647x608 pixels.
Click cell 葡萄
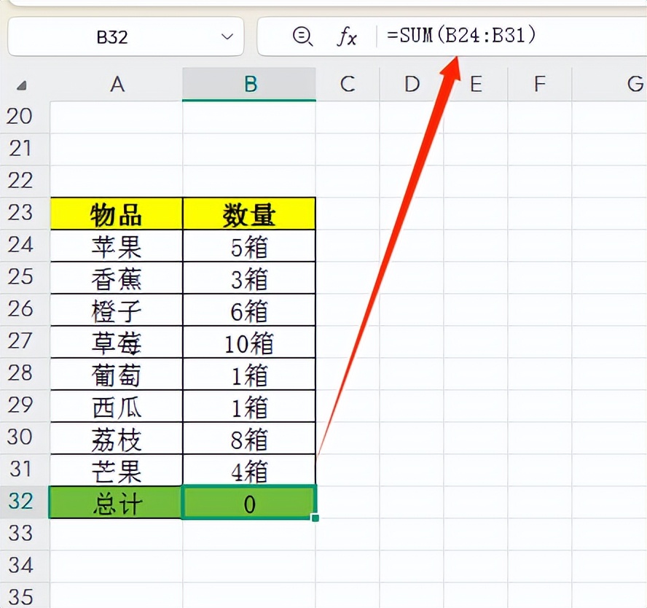(x=117, y=374)
